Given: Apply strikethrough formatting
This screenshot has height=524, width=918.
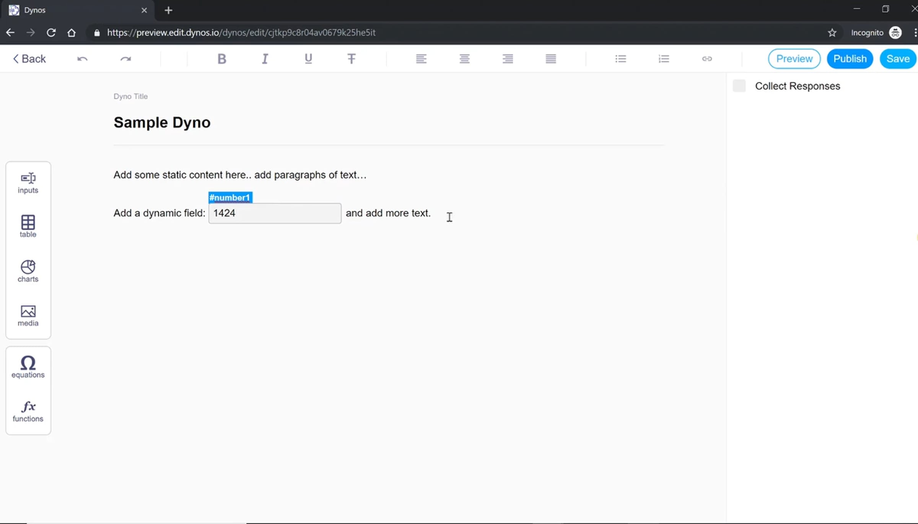Looking at the screenshot, I should 351,59.
